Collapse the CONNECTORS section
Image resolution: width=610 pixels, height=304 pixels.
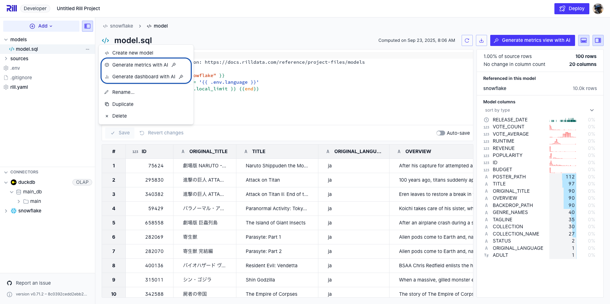(6, 172)
